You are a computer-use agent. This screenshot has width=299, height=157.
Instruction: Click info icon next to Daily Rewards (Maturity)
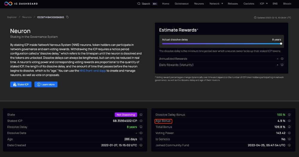[x=282, y=65]
